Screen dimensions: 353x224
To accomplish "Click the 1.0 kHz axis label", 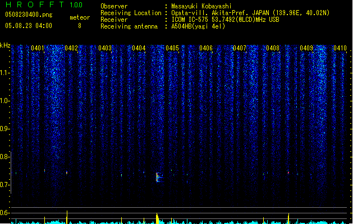I will tap(4, 101).
